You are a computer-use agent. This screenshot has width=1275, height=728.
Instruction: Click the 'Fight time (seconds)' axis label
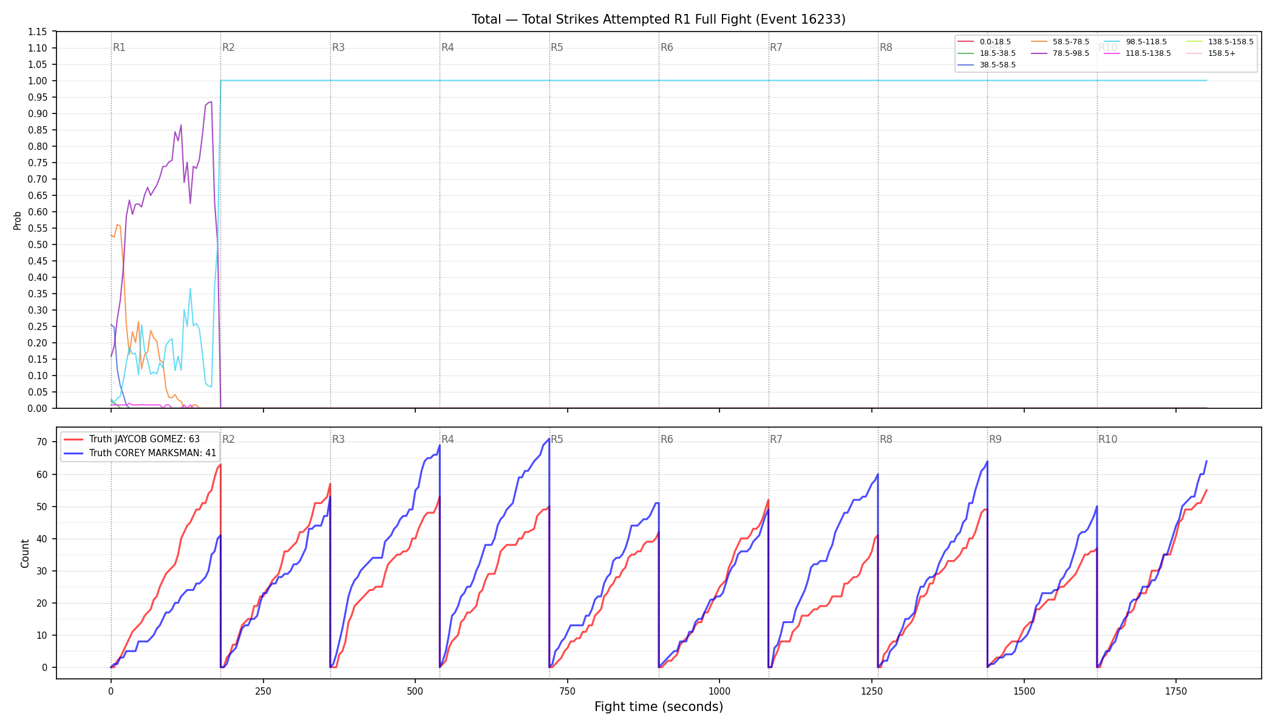point(659,707)
